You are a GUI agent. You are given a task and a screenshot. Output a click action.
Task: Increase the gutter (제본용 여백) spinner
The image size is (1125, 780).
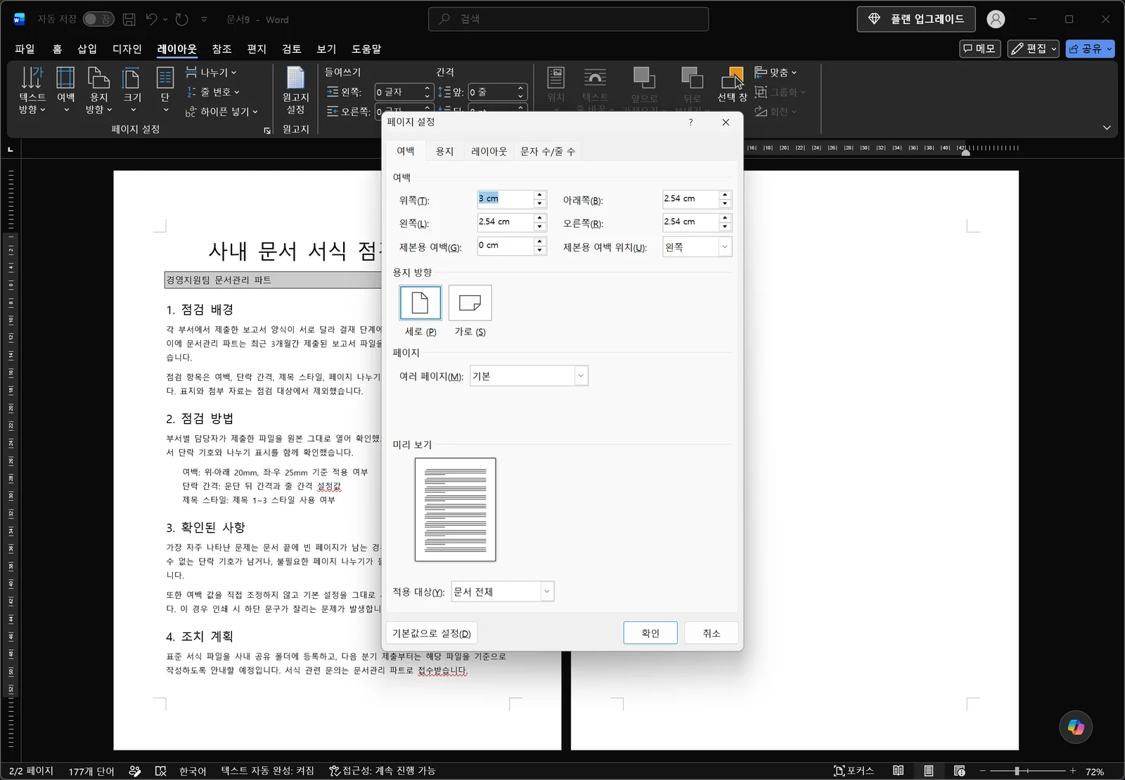pos(539,242)
